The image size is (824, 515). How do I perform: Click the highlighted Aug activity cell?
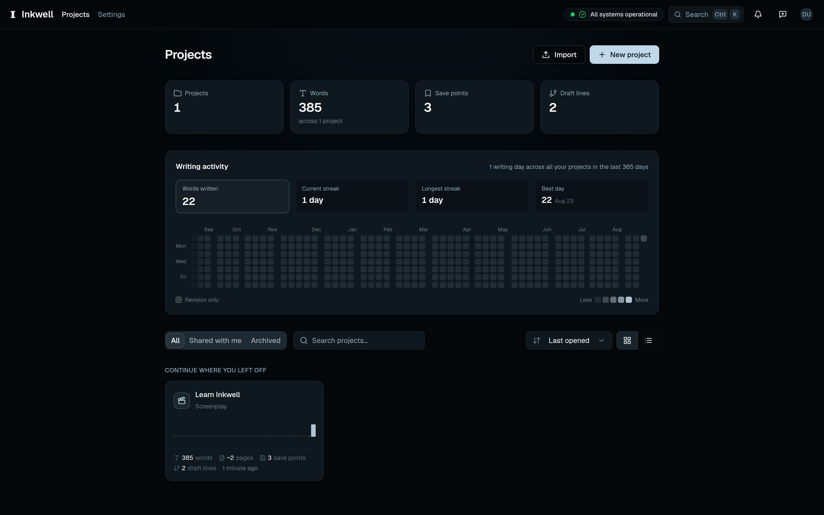[643, 238]
